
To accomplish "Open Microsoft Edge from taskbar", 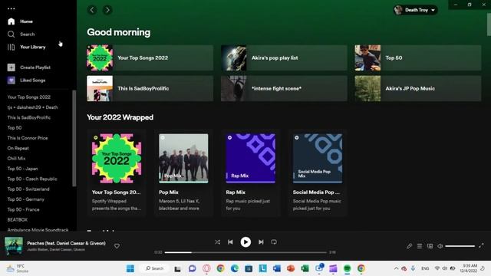I will 235,268.
